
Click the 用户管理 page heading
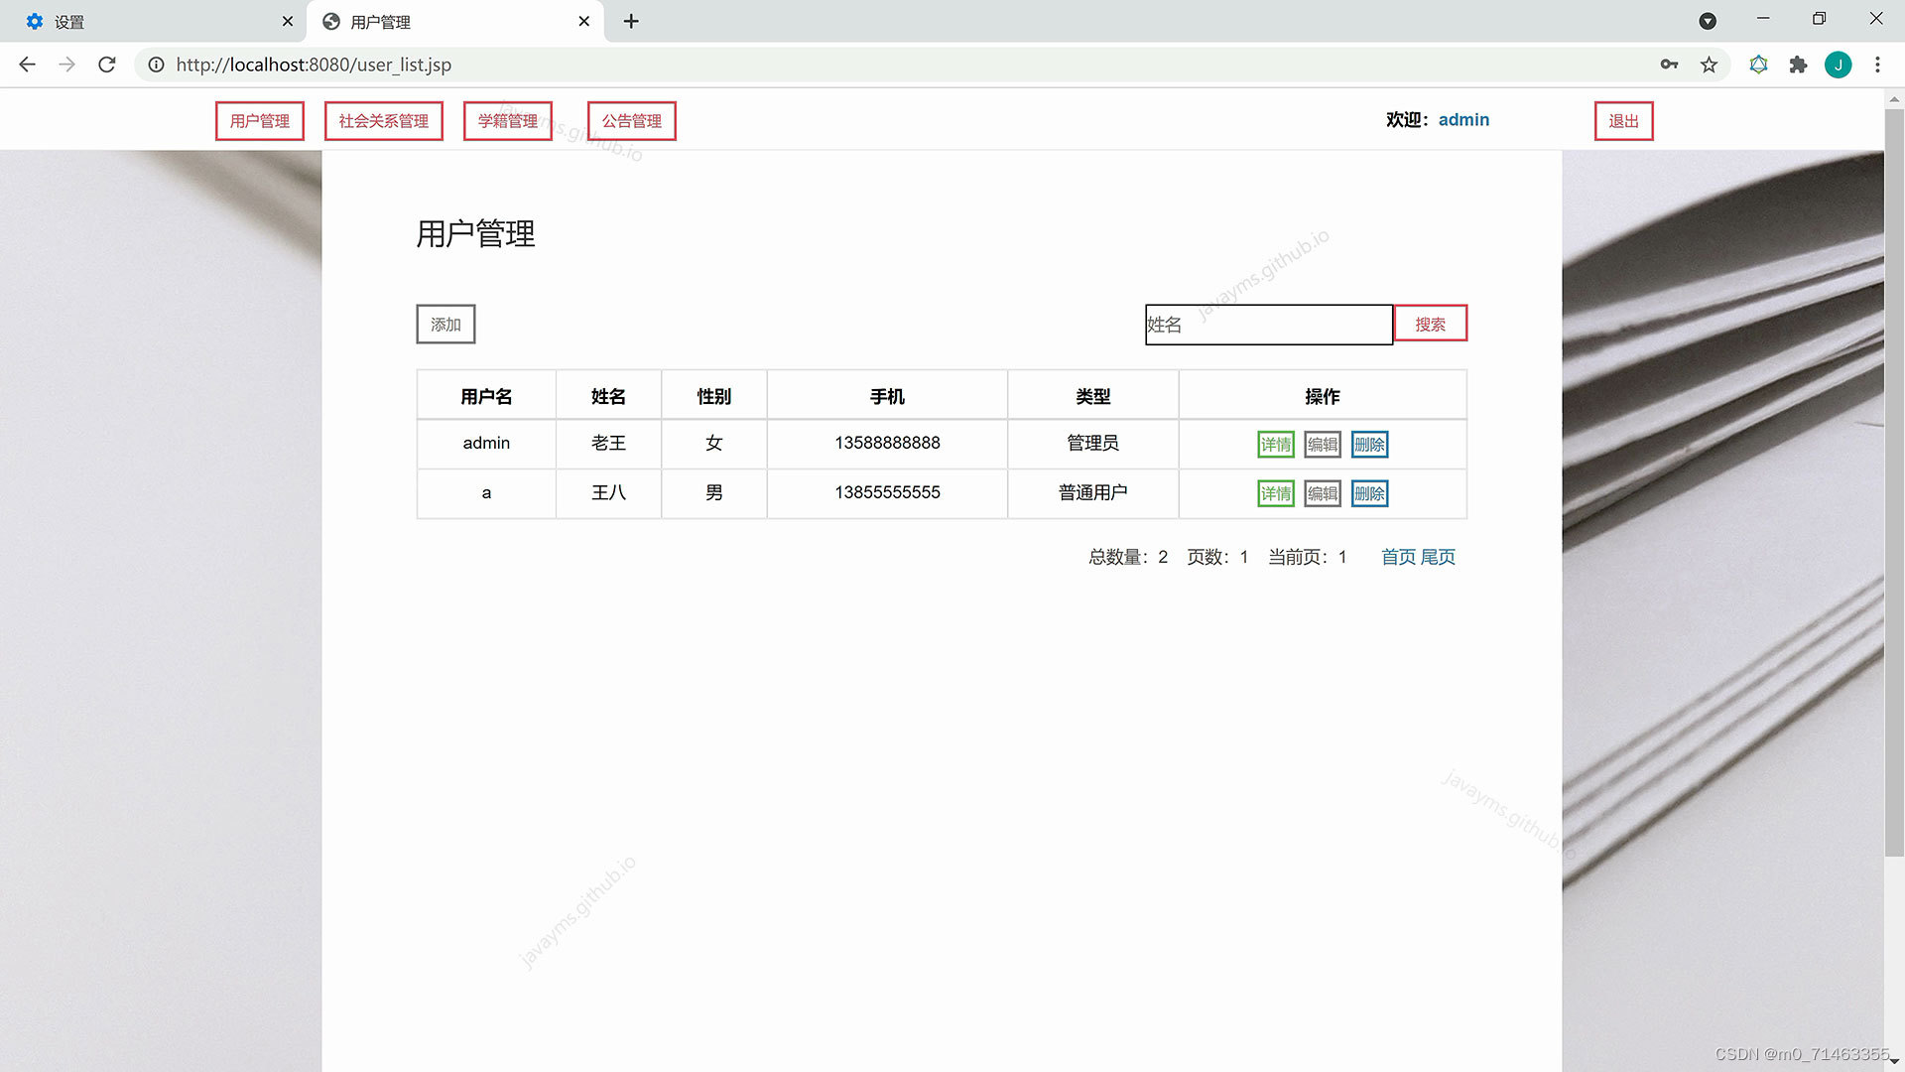(x=475, y=234)
